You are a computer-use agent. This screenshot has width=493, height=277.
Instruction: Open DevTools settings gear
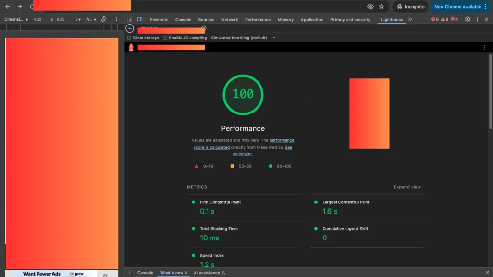(x=467, y=19)
